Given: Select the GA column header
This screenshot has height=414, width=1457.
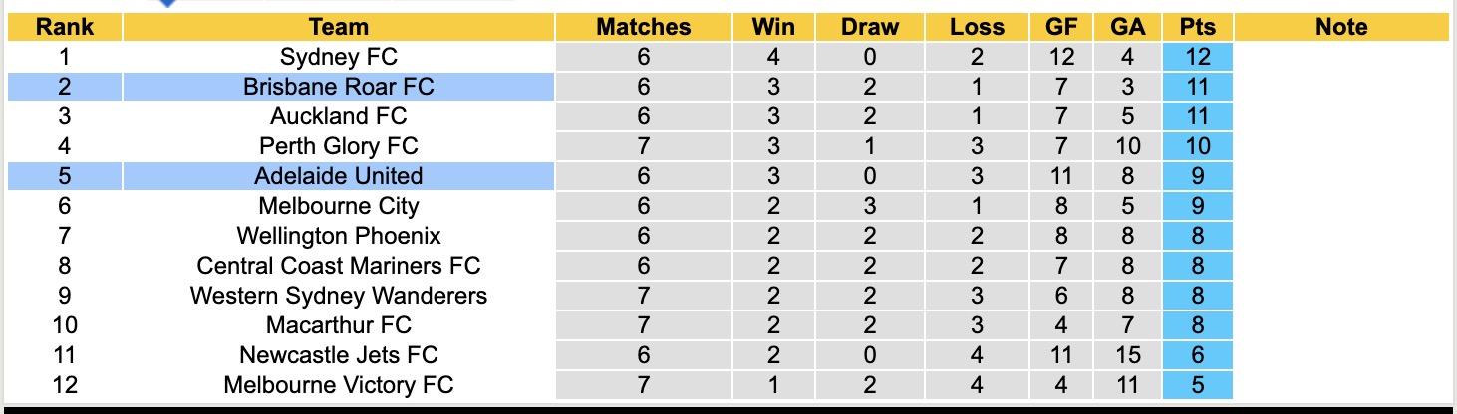Looking at the screenshot, I should click(x=1127, y=27).
